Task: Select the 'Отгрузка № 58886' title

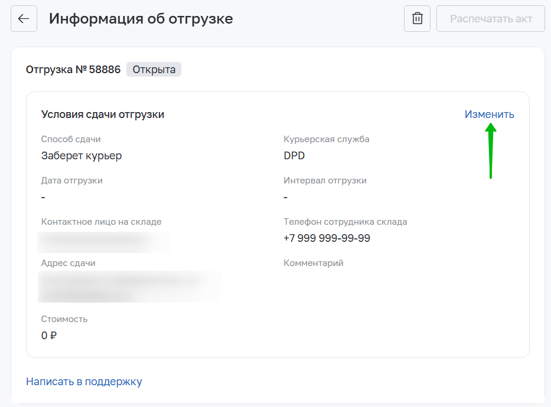Action: (x=73, y=70)
